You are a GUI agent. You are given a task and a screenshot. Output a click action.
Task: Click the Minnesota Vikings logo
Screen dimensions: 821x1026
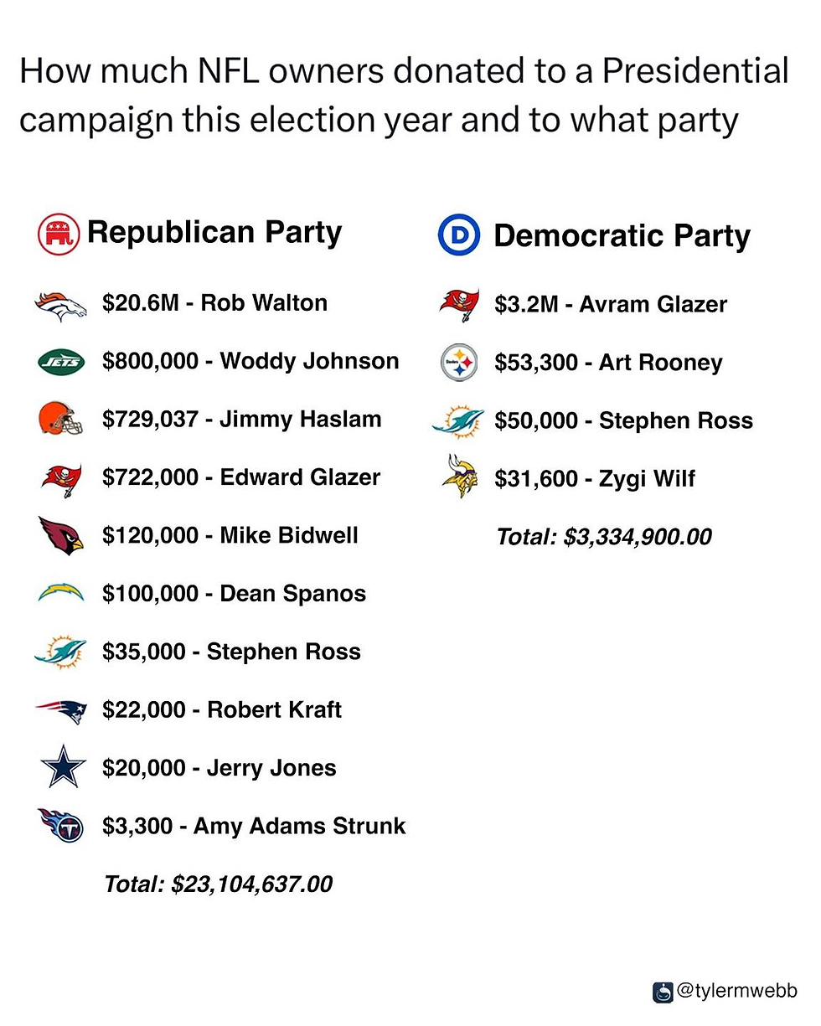click(459, 477)
